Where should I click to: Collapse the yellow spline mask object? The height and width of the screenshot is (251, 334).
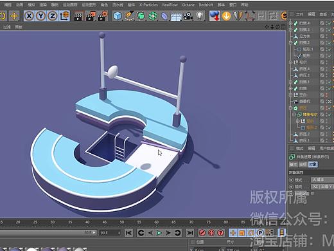(294, 115)
